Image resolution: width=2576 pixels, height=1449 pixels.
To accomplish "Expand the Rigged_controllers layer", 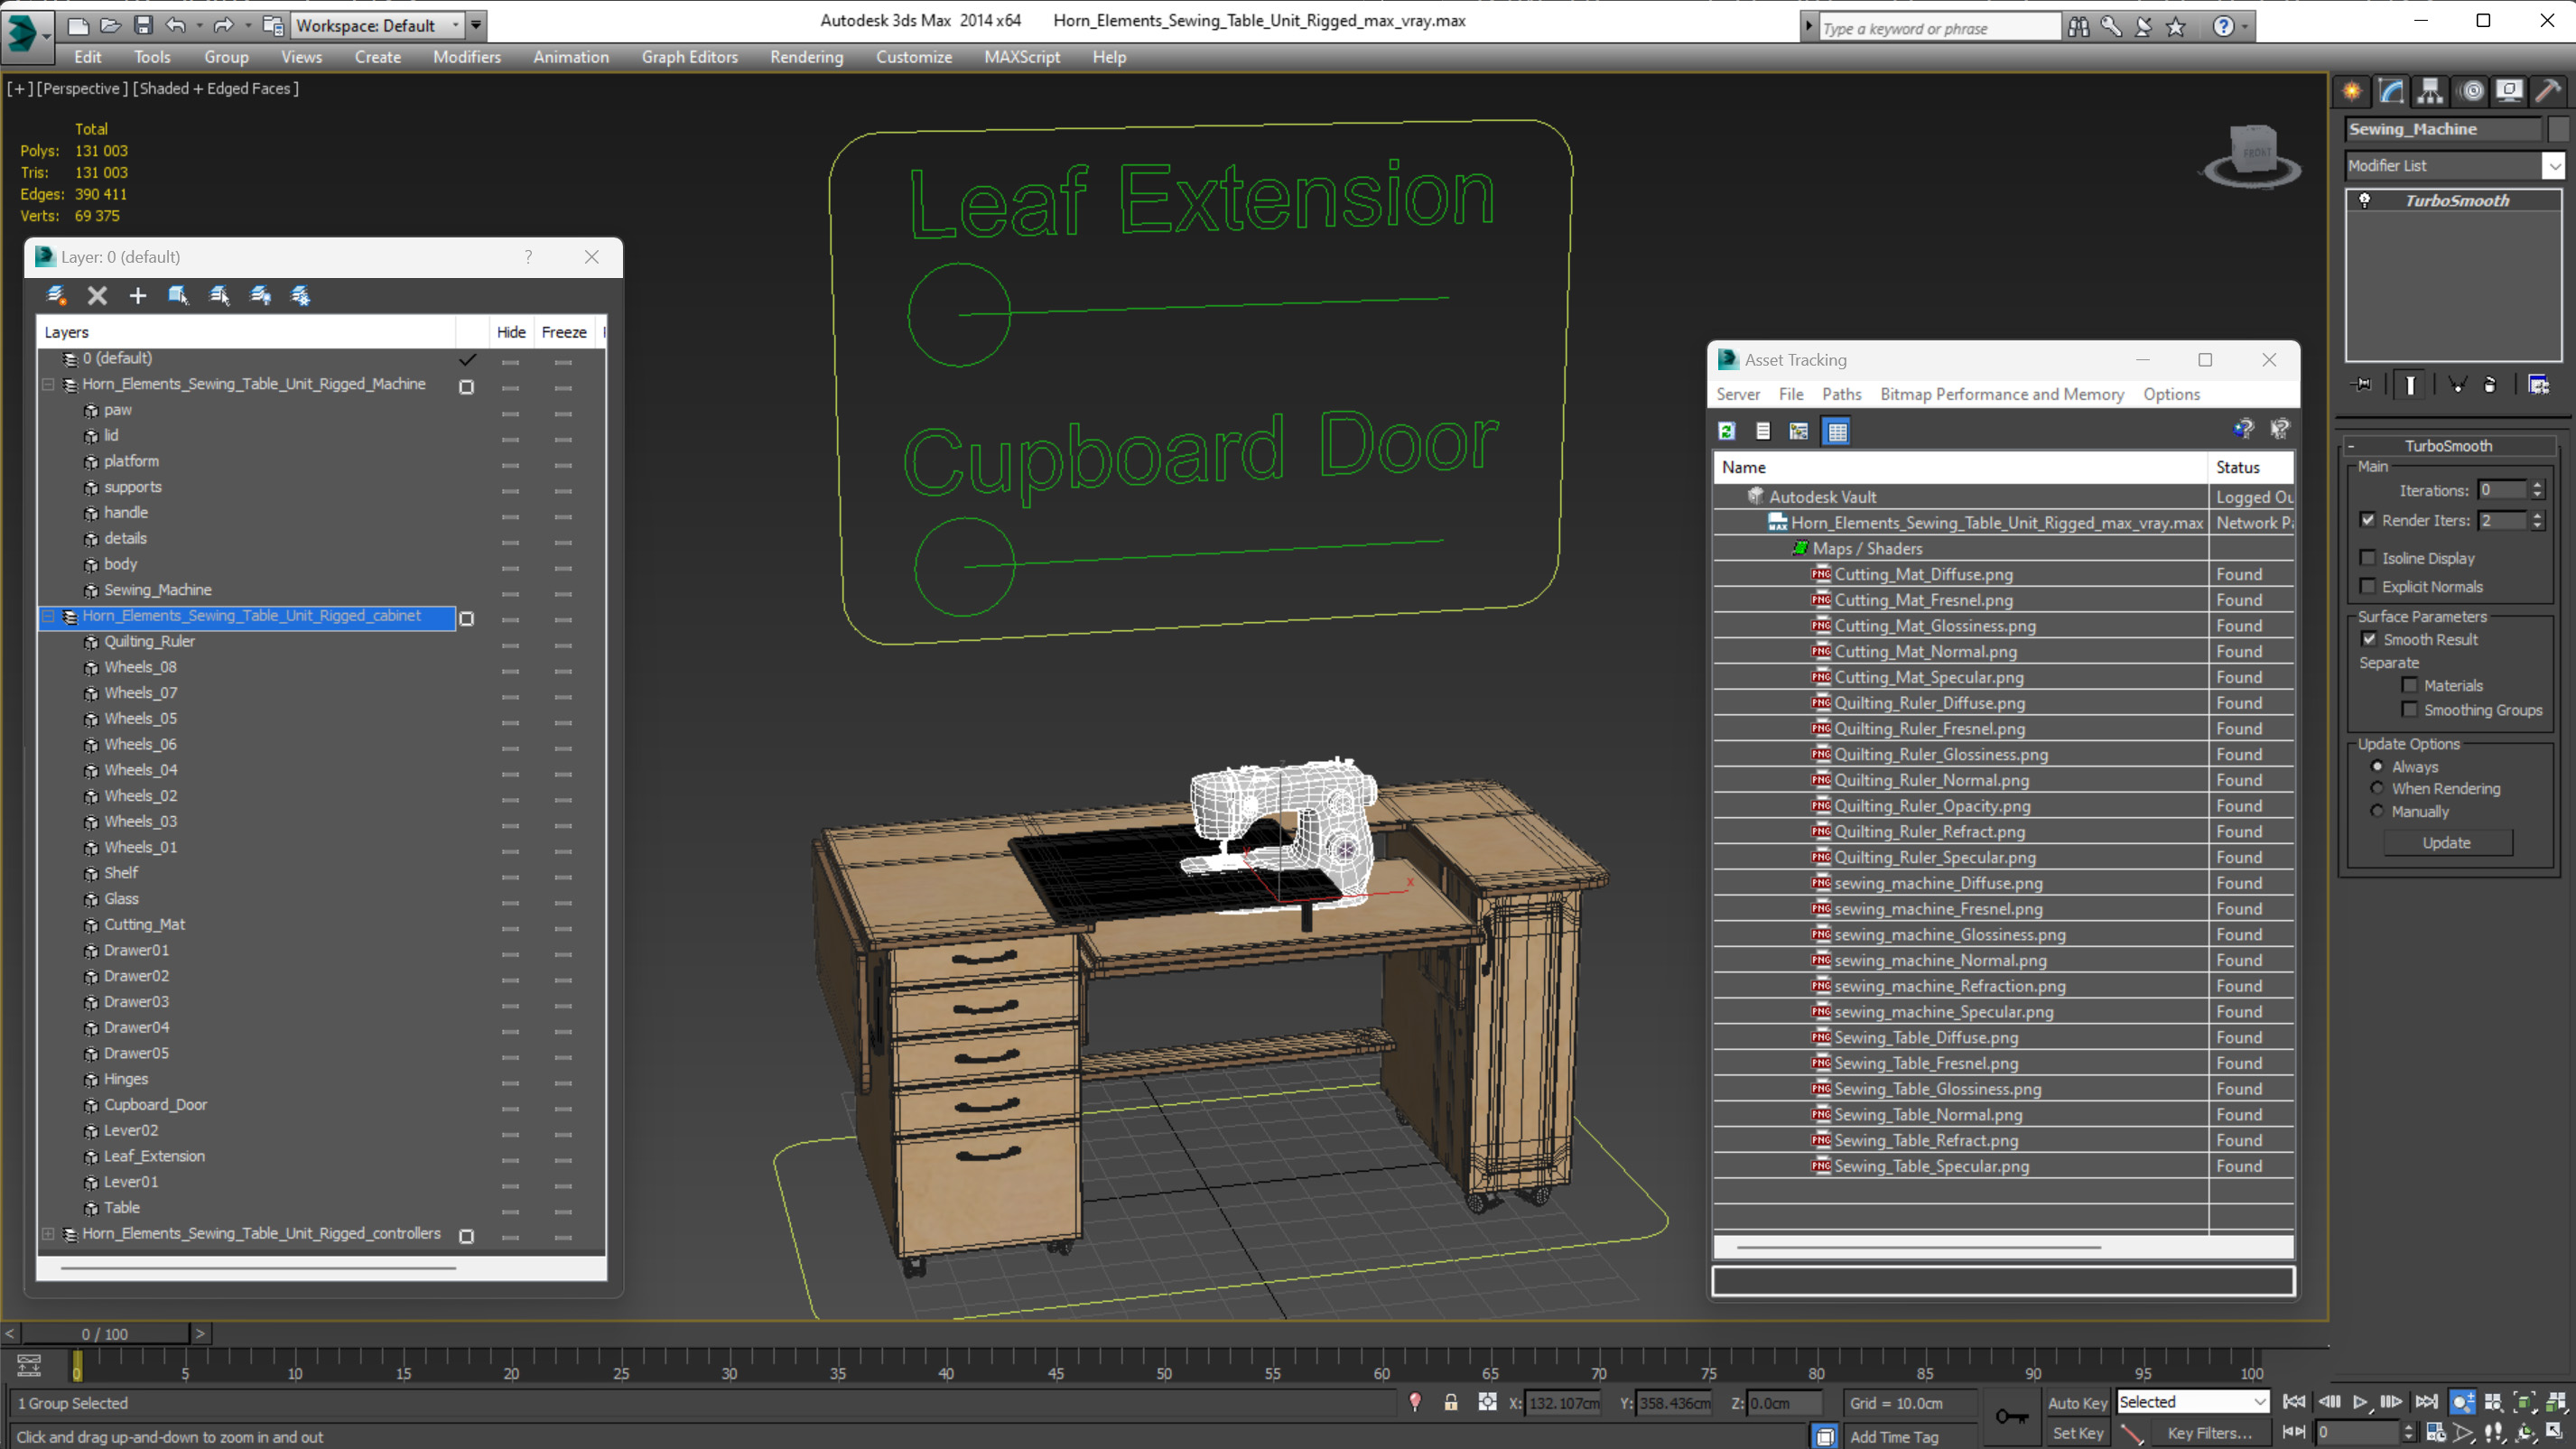I will click(x=48, y=1234).
